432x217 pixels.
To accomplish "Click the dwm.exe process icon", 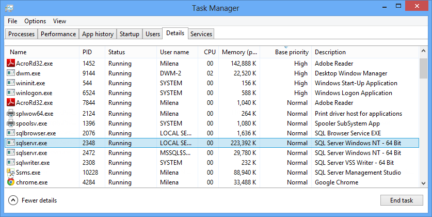I will tap(11, 73).
